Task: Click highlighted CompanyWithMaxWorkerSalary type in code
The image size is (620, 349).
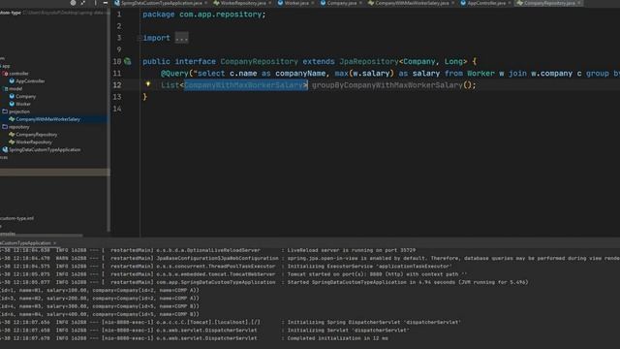Action: click(x=246, y=85)
